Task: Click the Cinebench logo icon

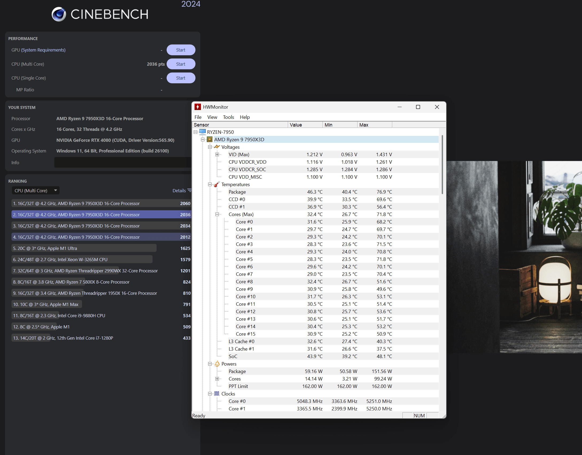Action: [x=59, y=14]
